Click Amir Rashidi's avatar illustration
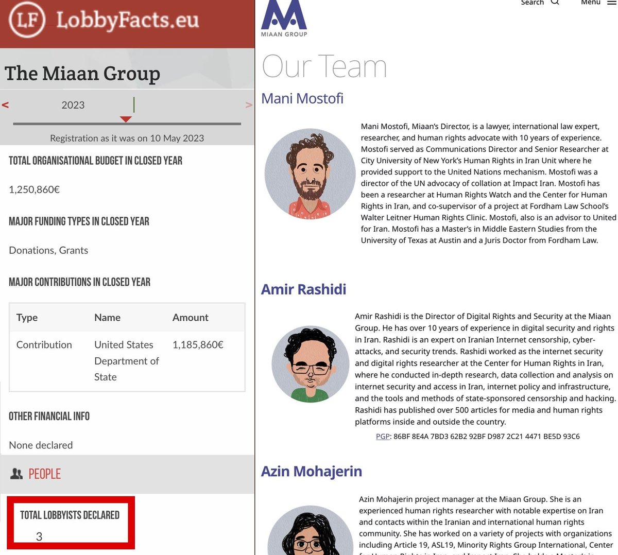 pos(310,364)
